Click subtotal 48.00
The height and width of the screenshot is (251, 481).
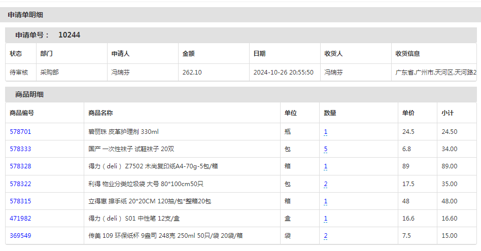pyautogui.click(x=450, y=201)
